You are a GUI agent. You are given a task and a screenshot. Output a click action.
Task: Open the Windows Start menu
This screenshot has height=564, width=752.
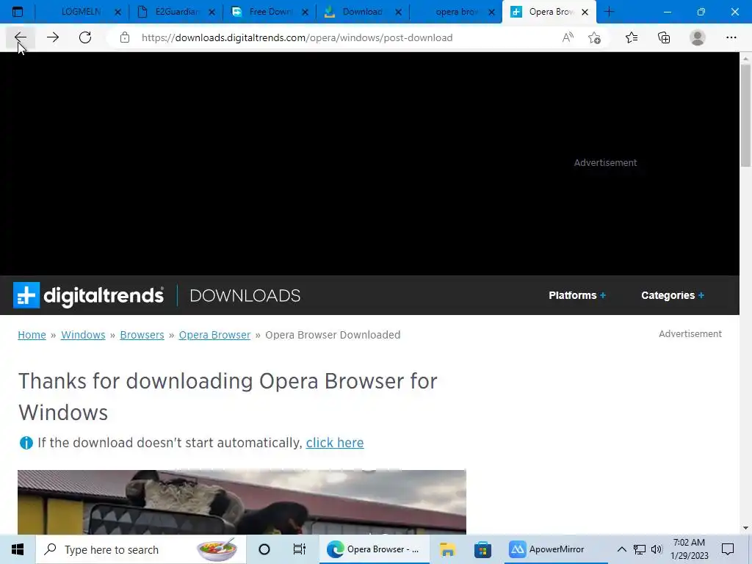(18, 549)
